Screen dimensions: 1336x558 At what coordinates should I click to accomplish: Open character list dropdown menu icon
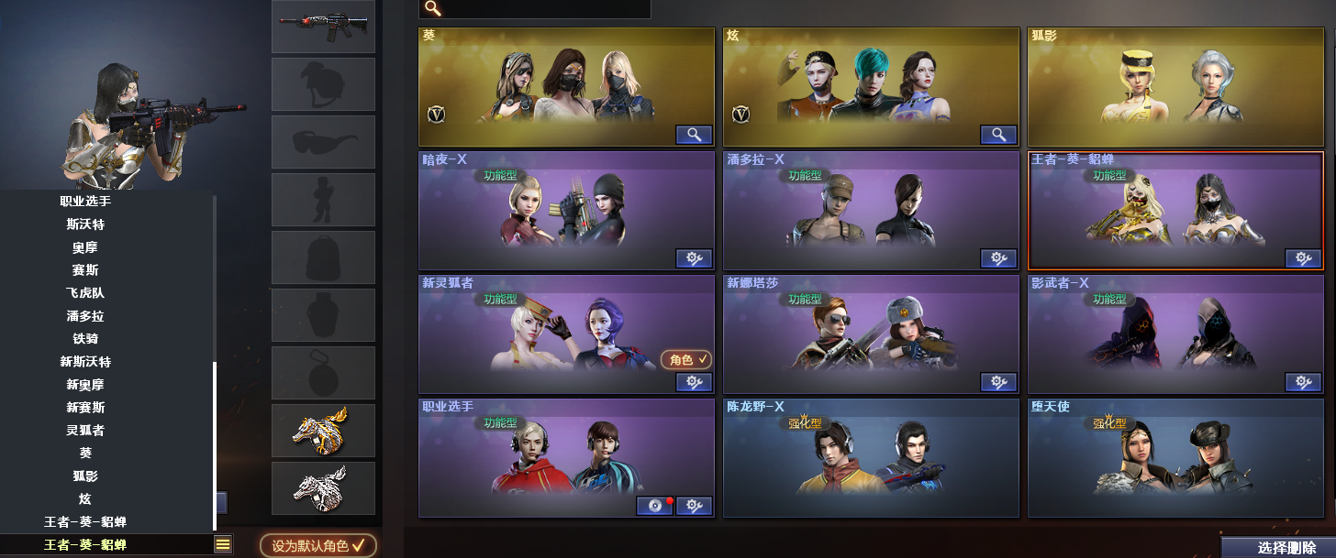[223, 545]
